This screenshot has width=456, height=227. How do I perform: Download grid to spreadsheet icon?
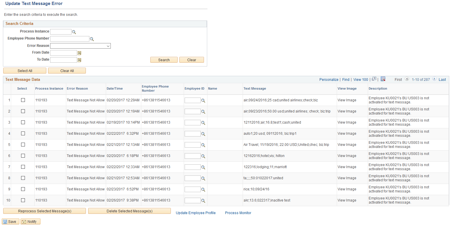click(x=383, y=79)
